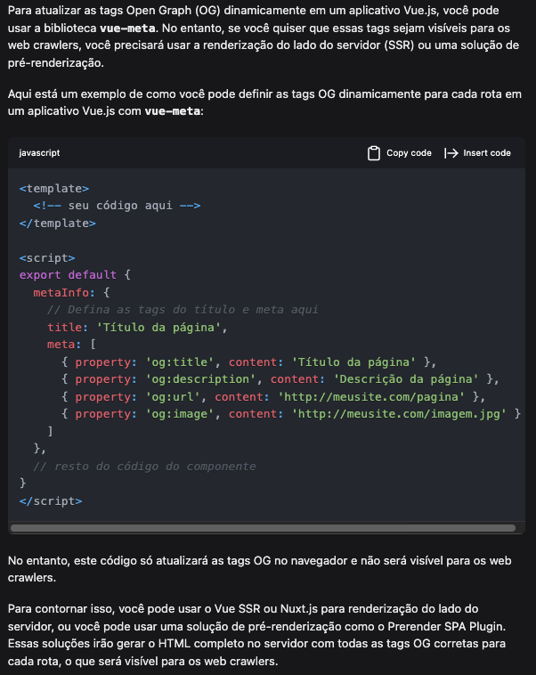Image resolution: width=536 pixels, height=675 pixels.
Task: Click the Insert code arrow icon
Action: click(451, 153)
